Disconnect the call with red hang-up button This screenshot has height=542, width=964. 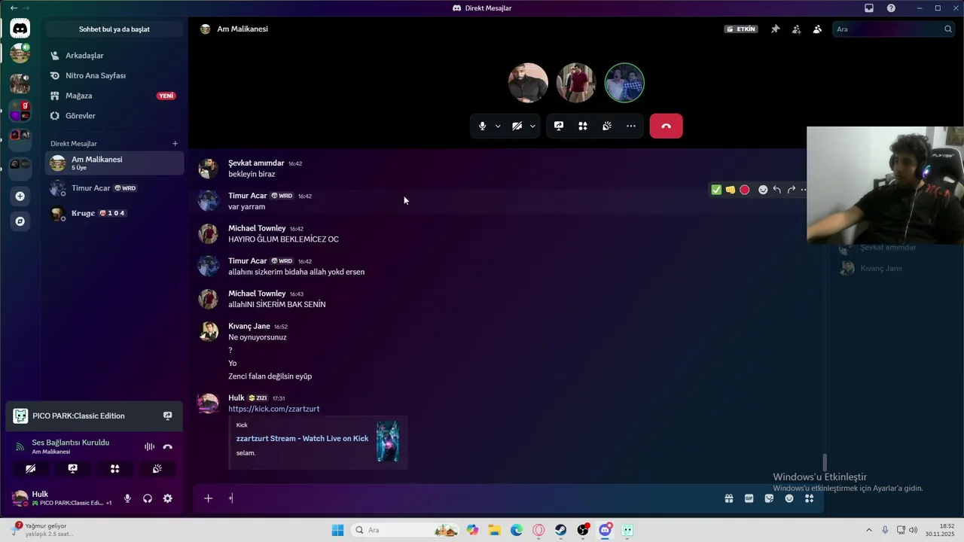(667, 126)
